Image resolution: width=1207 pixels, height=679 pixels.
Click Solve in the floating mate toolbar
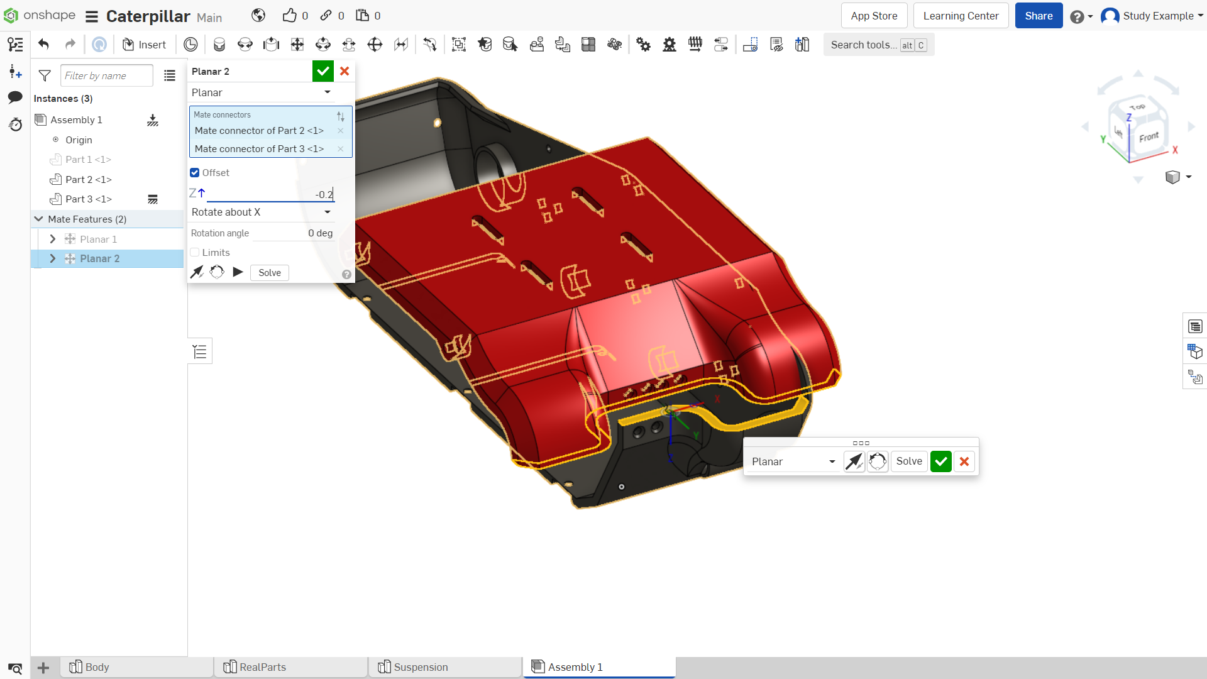click(909, 461)
